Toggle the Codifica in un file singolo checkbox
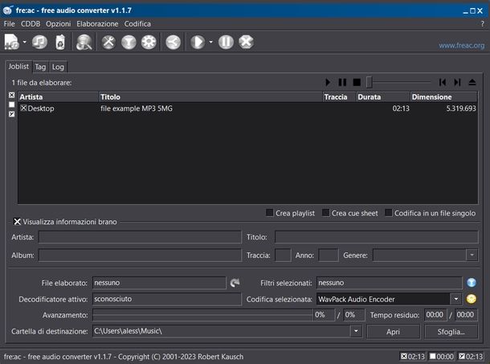 click(389, 213)
